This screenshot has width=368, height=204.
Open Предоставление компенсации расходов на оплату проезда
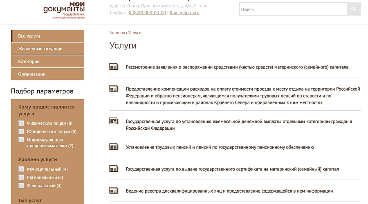coord(243,96)
